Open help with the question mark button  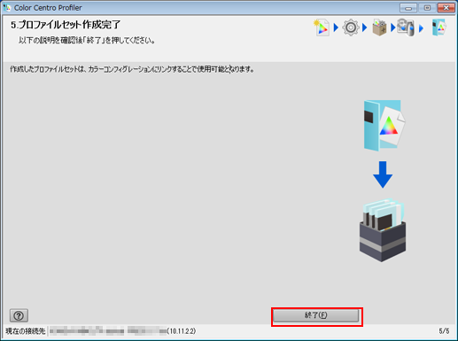point(19,315)
